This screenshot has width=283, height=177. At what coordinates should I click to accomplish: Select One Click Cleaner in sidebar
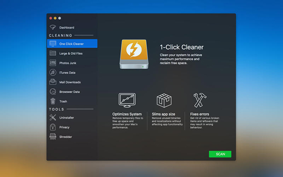tap(72, 43)
